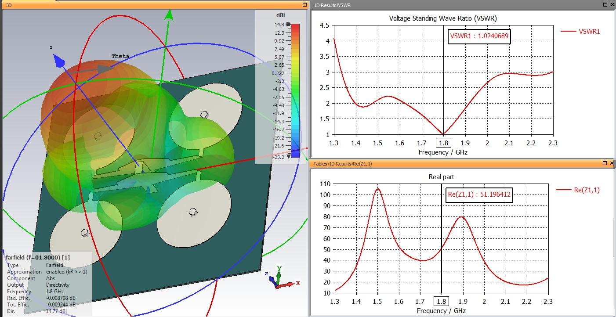Click the 1.8 frequency marker box on the VSWR plot
Image resolution: width=616 pixels, height=317 pixels.
pos(443,143)
